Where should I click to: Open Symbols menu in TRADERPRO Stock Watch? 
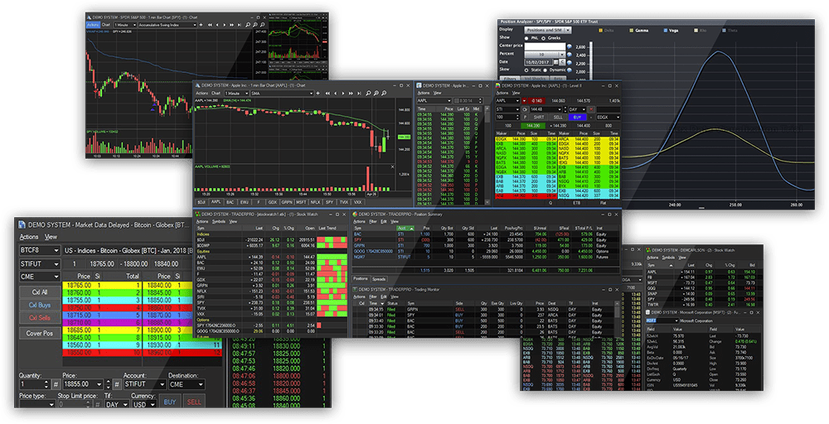[218, 222]
